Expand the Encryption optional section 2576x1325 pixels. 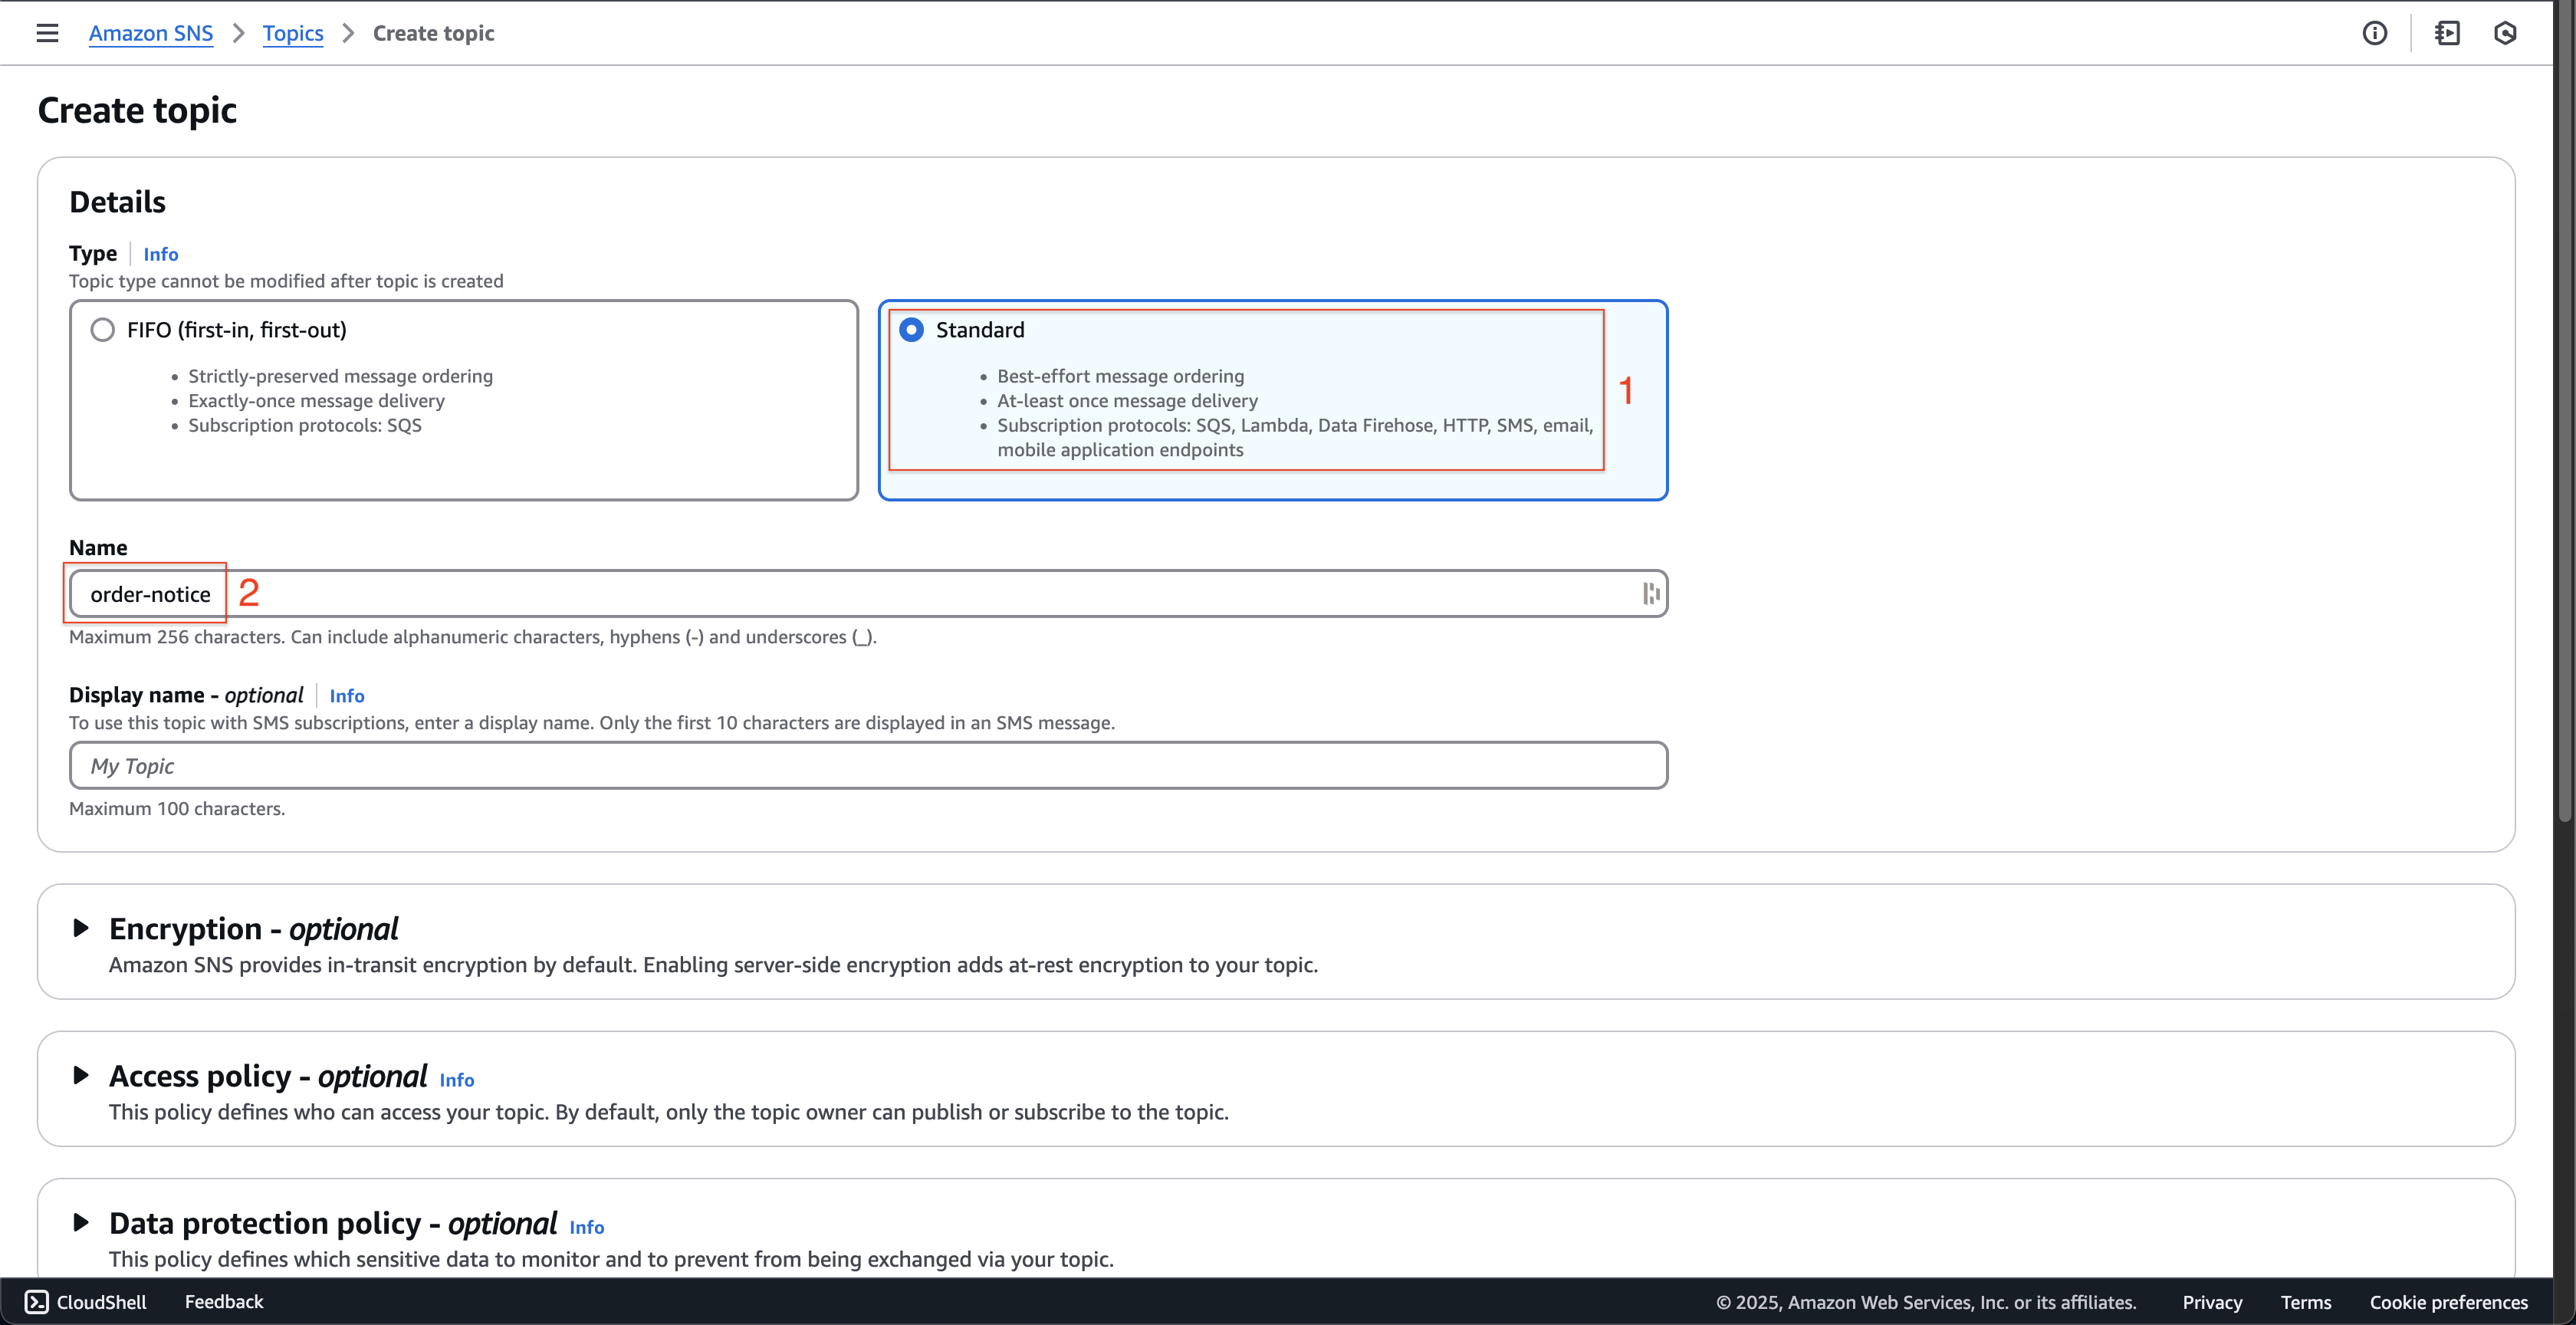81,928
